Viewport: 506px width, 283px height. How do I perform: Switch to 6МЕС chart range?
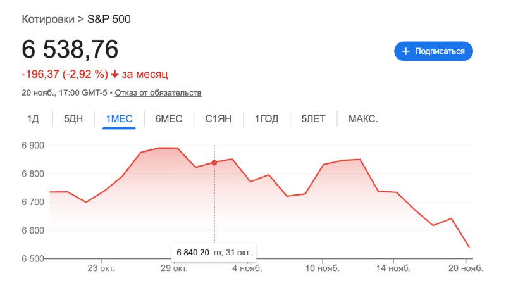(169, 118)
